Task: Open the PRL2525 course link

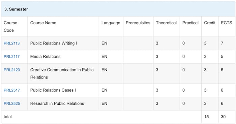Action: click(x=12, y=103)
